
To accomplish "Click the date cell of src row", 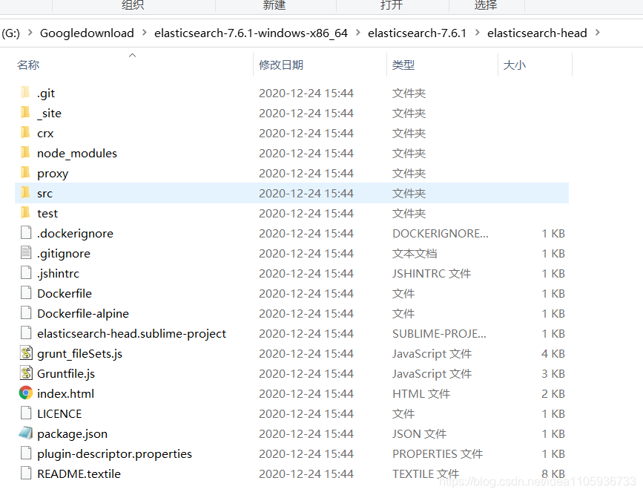I will point(306,193).
